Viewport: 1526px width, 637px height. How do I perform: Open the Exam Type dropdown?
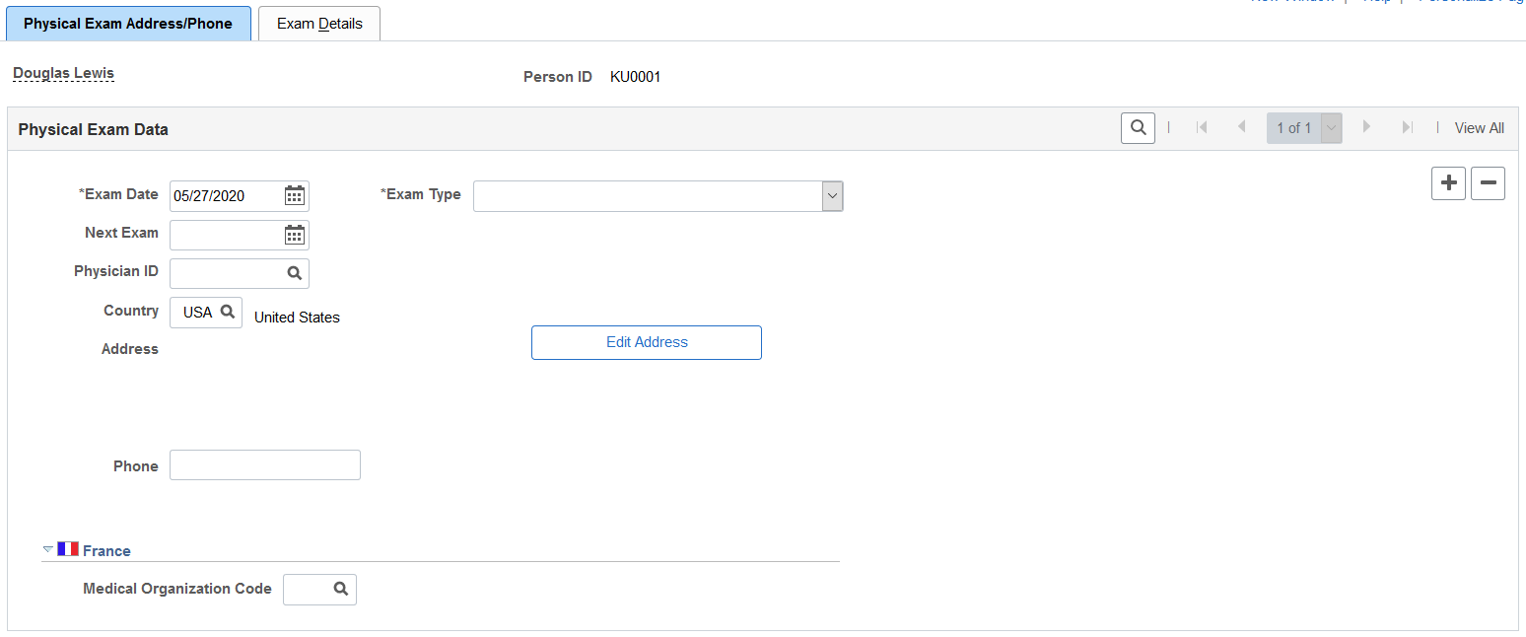(x=659, y=196)
